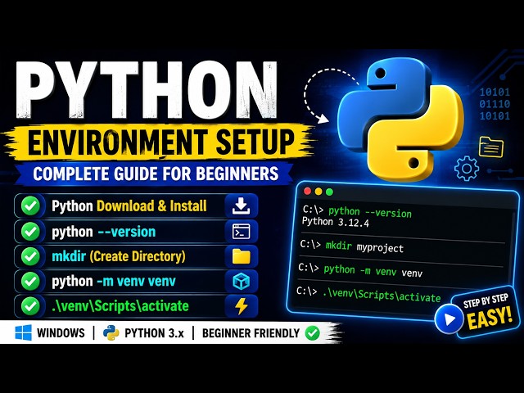
Task: Click the 'PYTHON' headline title
Action: coord(147,89)
